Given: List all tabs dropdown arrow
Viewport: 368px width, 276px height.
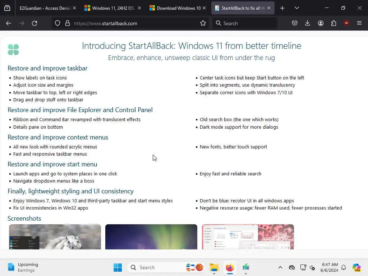Looking at the screenshot, I should [x=296, y=8].
